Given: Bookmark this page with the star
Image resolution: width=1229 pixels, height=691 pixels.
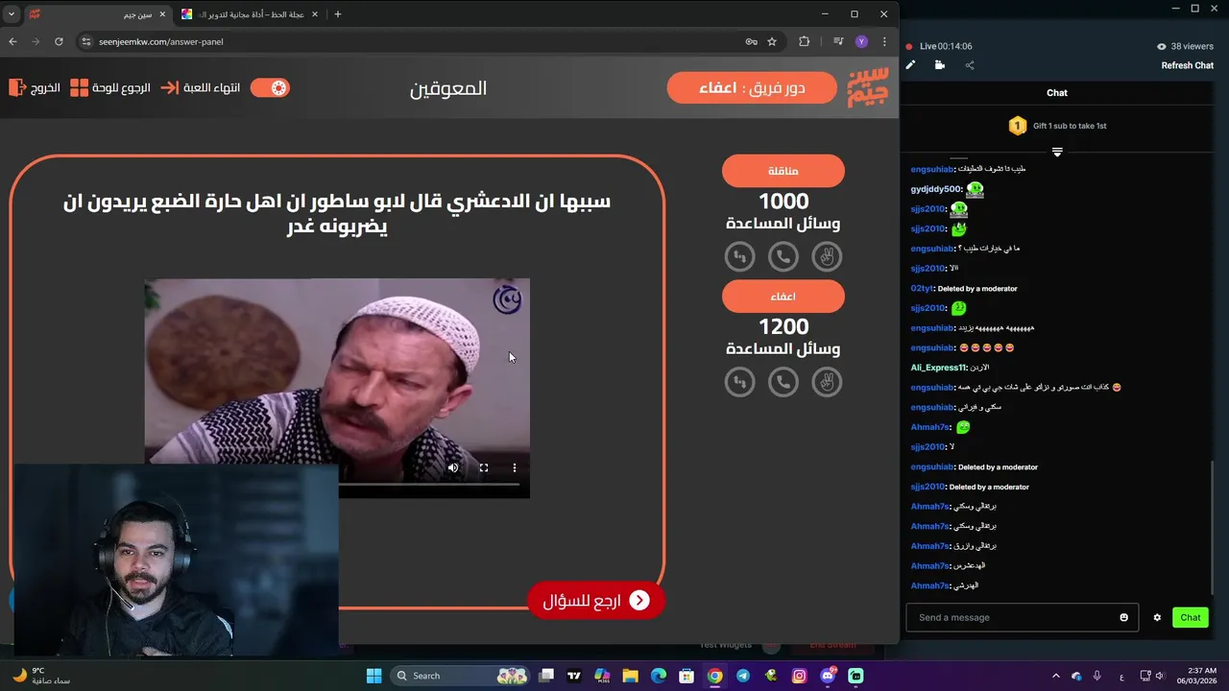Looking at the screenshot, I should coord(772,41).
